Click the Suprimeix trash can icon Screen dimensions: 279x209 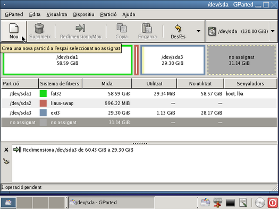[39, 28]
